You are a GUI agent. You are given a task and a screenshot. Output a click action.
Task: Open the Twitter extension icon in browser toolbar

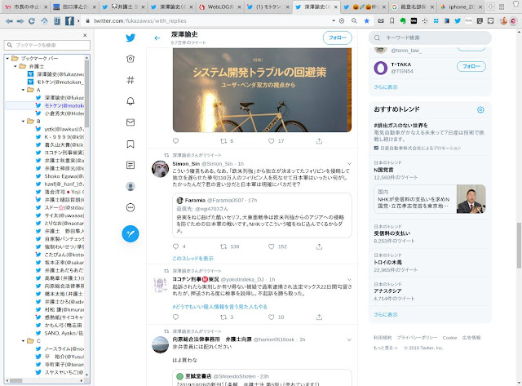pos(458,20)
